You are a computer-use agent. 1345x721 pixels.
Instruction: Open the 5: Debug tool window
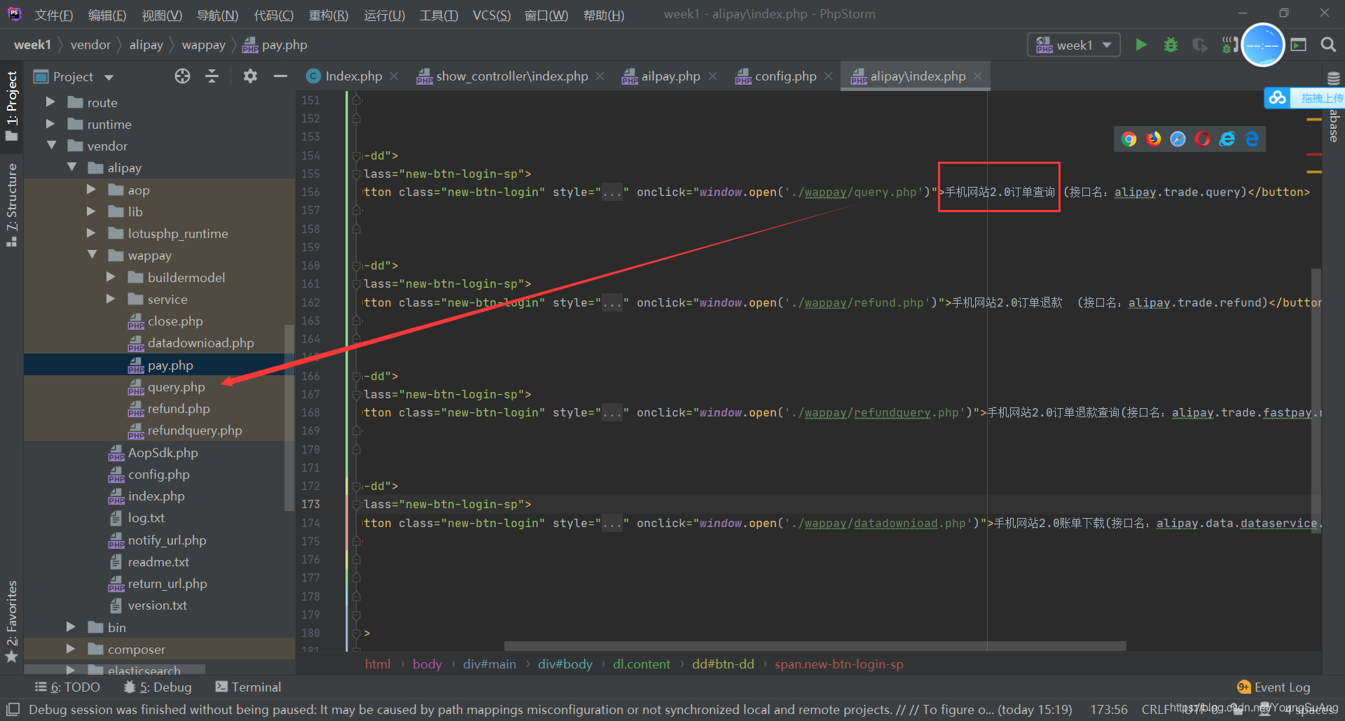coord(158,687)
